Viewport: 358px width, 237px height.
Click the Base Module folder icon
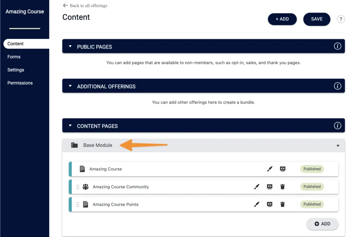click(x=74, y=145)
